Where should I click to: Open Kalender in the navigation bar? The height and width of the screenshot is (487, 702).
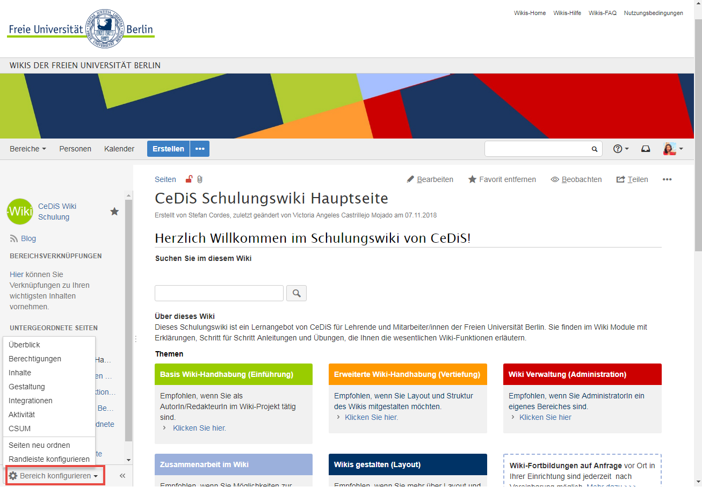point(119,149)
